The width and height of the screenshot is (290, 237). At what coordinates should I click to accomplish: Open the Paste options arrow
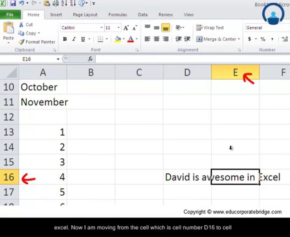click(8, 43)
